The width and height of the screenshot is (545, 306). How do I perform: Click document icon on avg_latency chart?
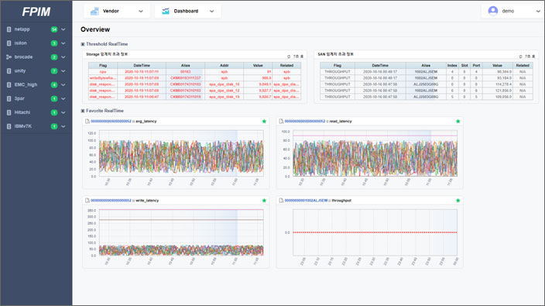87,122
